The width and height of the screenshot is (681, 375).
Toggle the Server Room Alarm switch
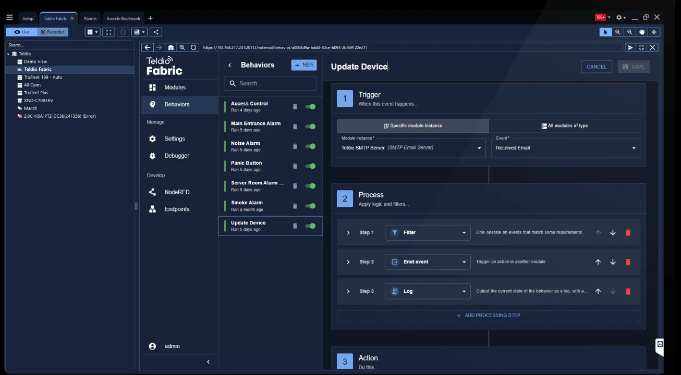point(310,186)
